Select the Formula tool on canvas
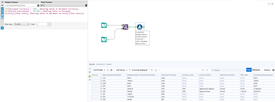275x102 pixels. point(140,27)
